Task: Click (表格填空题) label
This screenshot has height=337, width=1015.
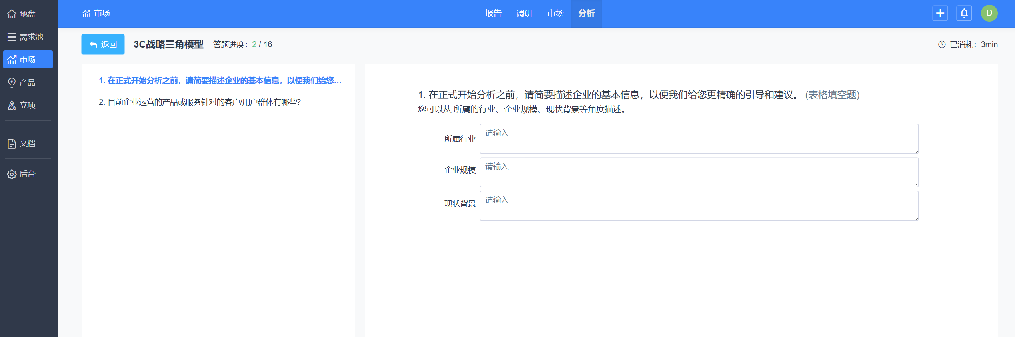Action: point(832,95)
